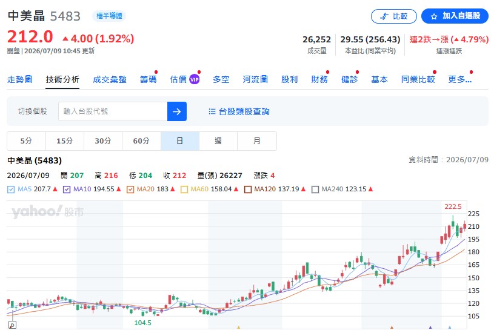Image resolution: width=491 pixels, height=336 pixels.
Task: Toggle the MA5 checkbox
Action: pos(11,189)
